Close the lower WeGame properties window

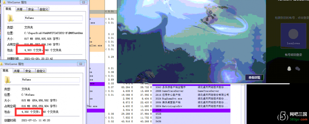[81, 64]
